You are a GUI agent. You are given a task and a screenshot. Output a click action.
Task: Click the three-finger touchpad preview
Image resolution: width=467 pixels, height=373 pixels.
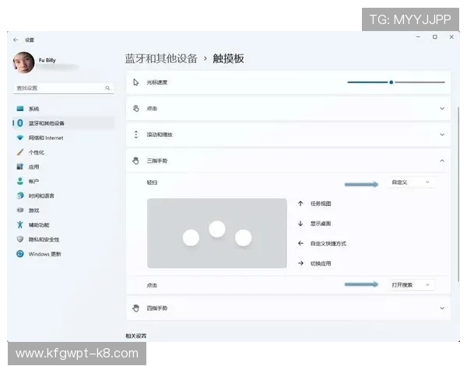(x=217, y=233)
